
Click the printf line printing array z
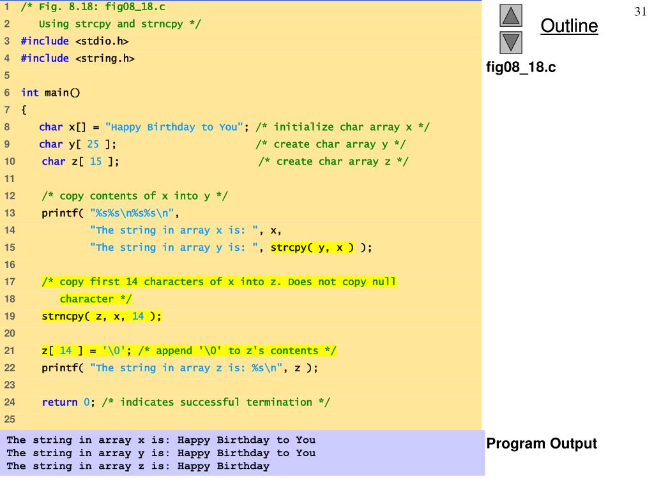click(179, 368)
